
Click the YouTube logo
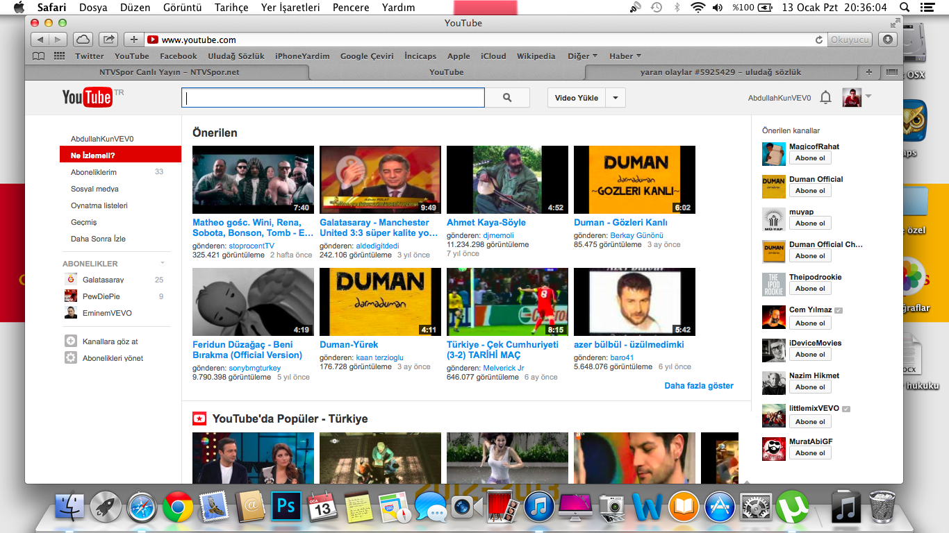88,97
